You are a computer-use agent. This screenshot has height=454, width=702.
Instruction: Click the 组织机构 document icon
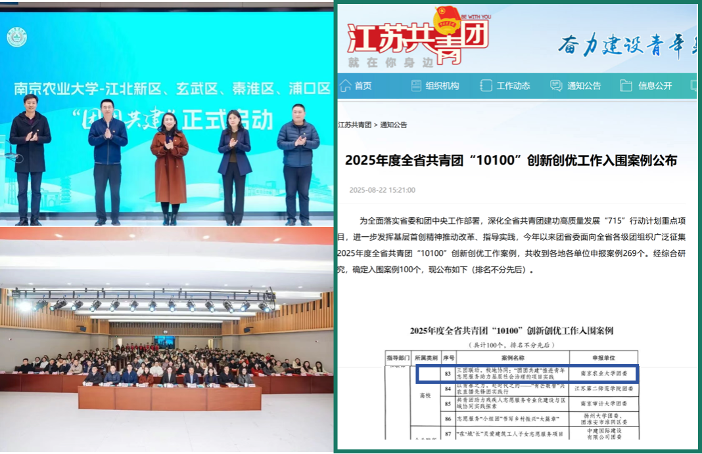click(x=416, y=86)
